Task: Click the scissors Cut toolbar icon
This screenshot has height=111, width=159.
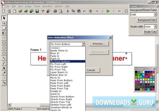Action: tap(68, 11)
